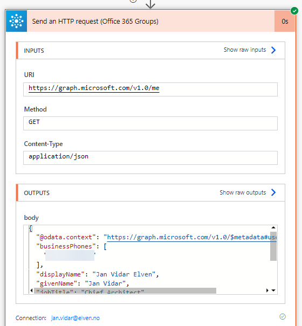This screenshot has width=302, height=326.
Task: Click the connection status check icon
Action: [283, 317]
